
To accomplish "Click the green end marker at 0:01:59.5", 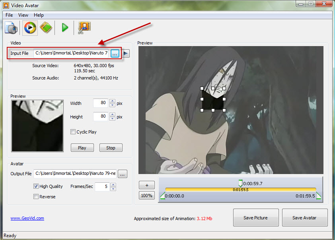I will pyautogui.click(x=319, y=196).
